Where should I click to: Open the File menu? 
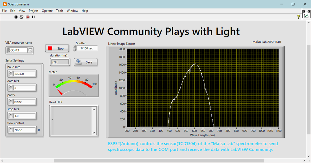4,11
